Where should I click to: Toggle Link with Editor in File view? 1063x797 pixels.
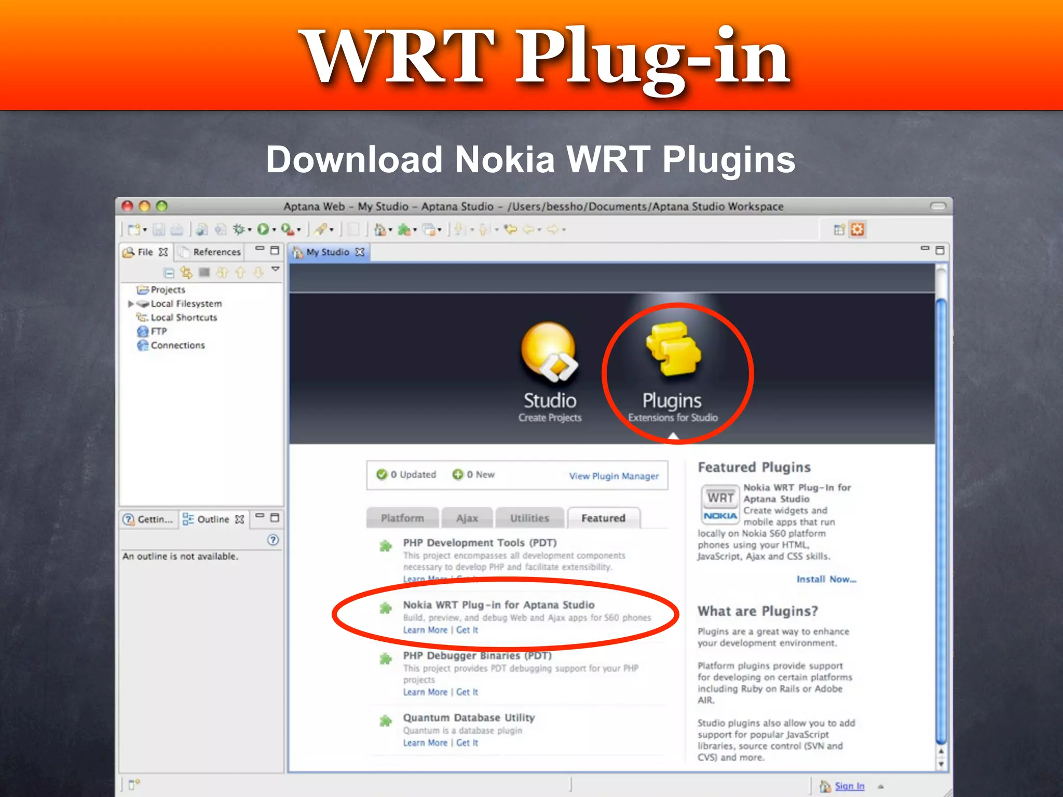click(186, 272)
